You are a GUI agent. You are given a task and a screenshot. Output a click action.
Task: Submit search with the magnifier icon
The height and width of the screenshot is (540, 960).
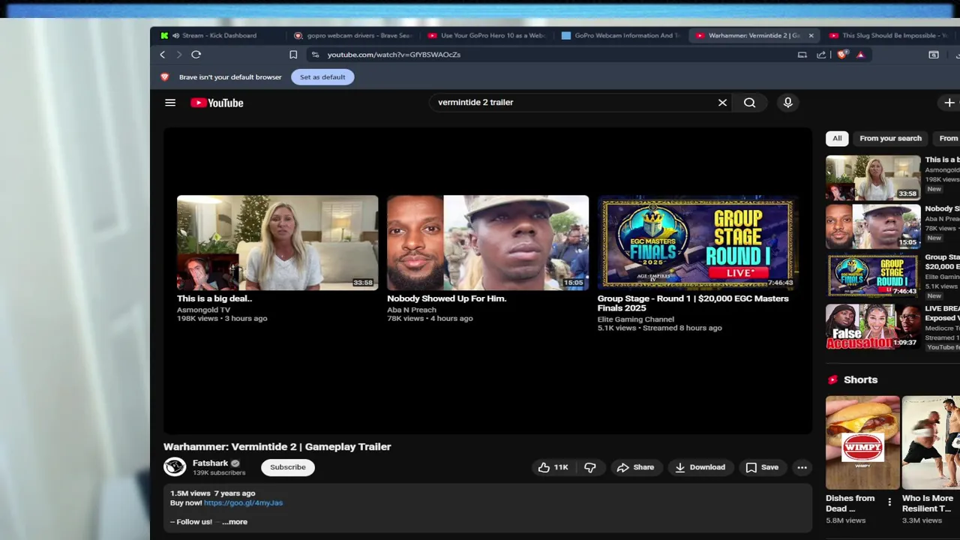pos(749,103)
